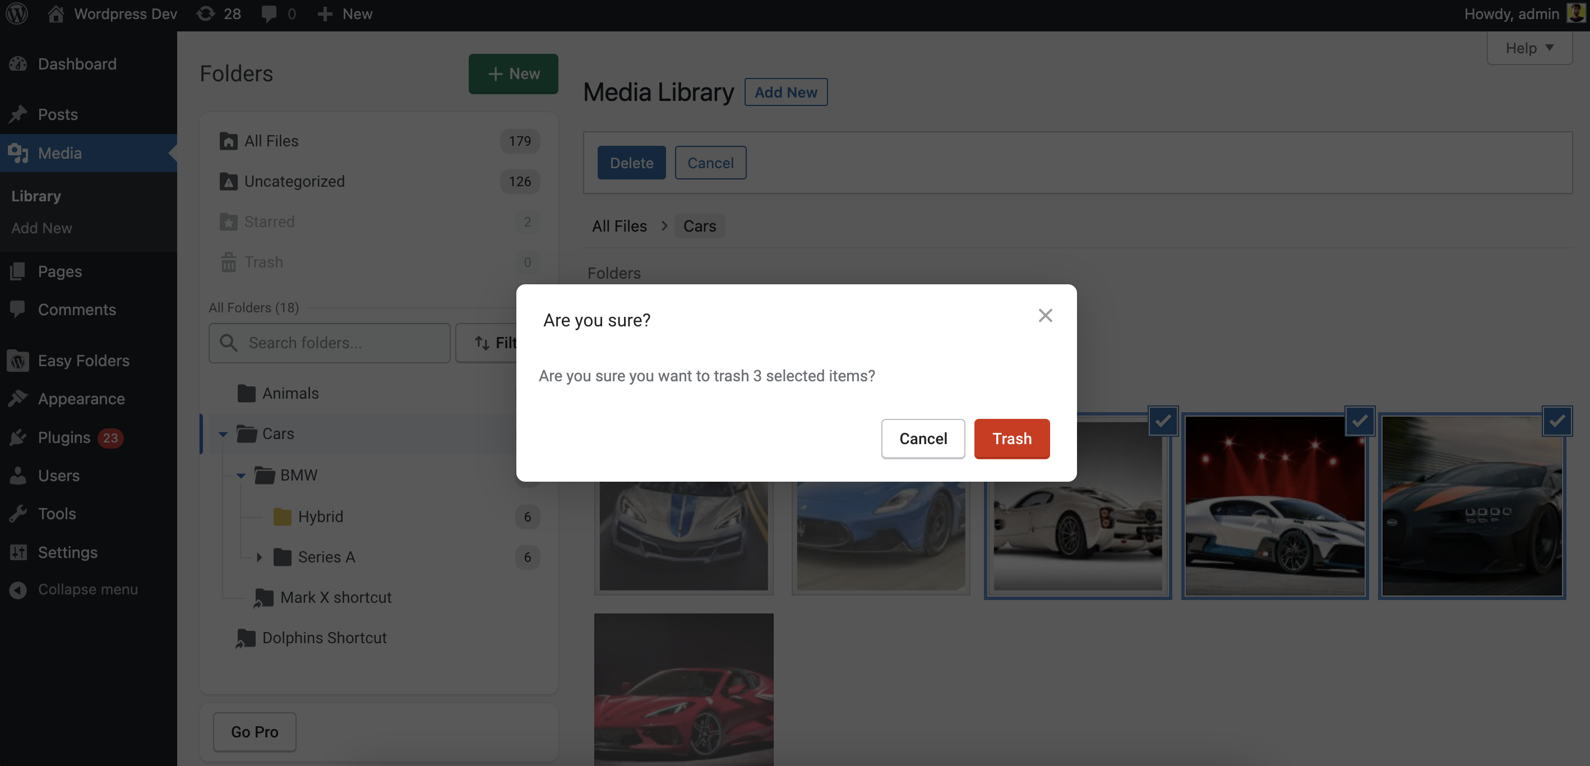1590x766 pixels.
Task: Open the Add New media submenu item
Action: [41, 228]
